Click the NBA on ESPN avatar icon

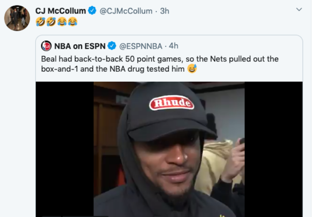pos(46,46)
